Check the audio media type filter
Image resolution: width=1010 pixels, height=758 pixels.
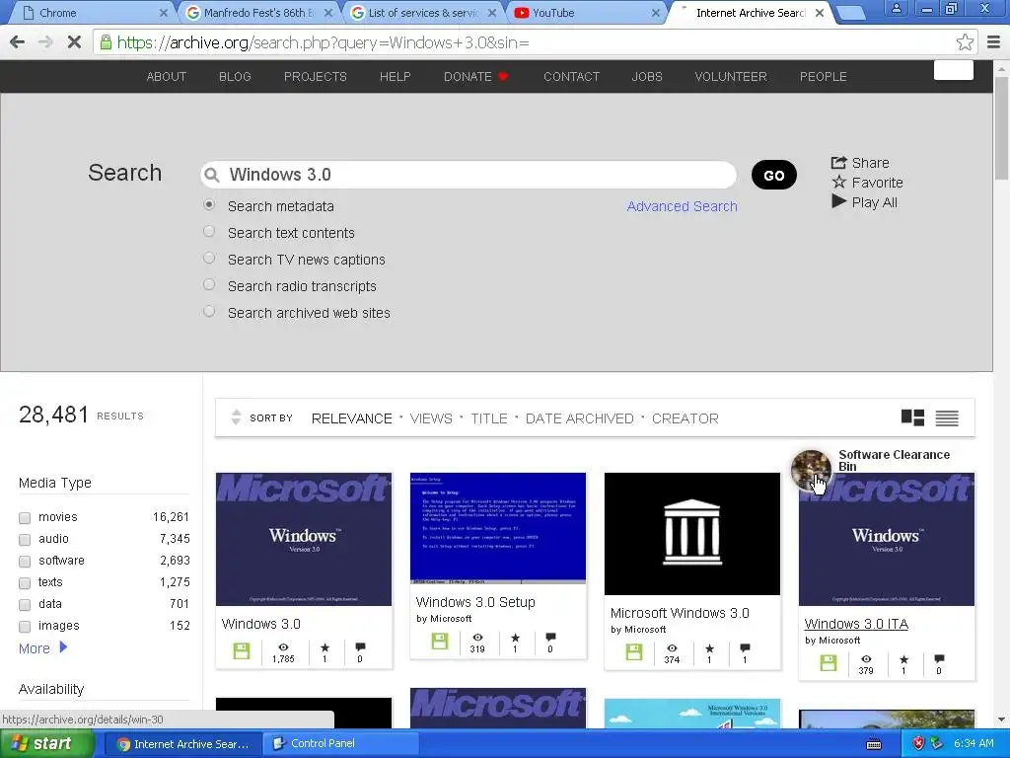click(x=25, y=540)
